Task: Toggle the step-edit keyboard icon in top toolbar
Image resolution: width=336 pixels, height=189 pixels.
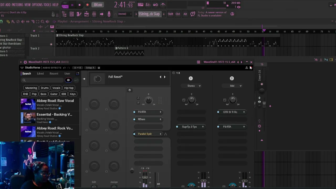Action: [140, 4]
